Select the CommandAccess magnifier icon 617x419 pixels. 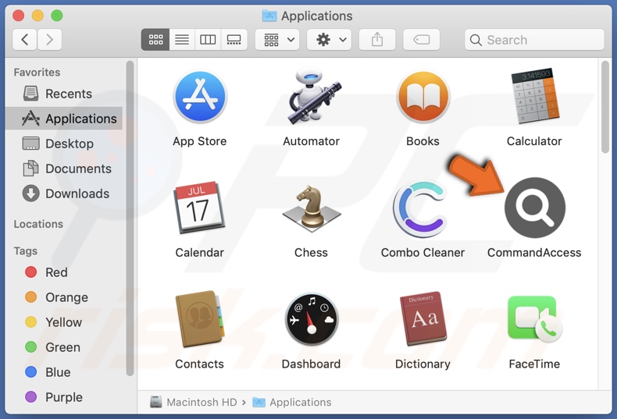(x=535, y=208)
